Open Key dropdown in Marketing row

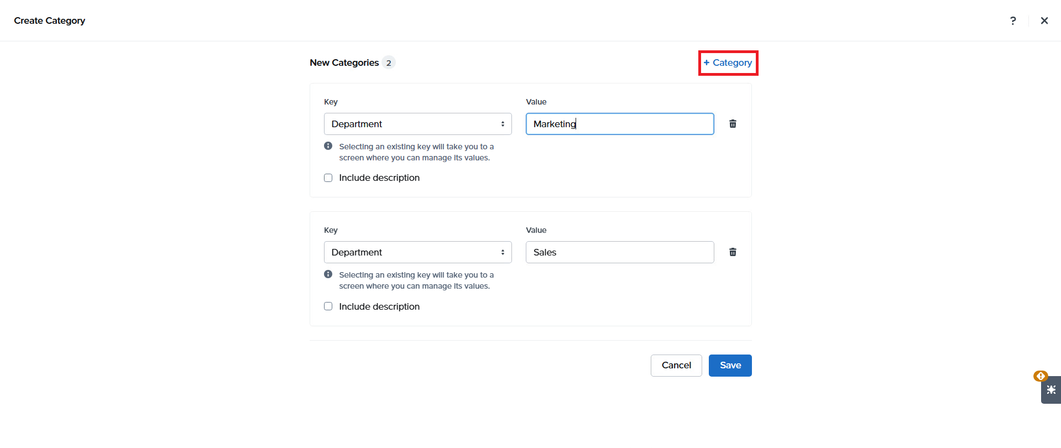click(x=418, y=124)
